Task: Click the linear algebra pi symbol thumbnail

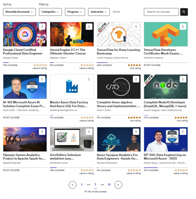Action: 119,87
